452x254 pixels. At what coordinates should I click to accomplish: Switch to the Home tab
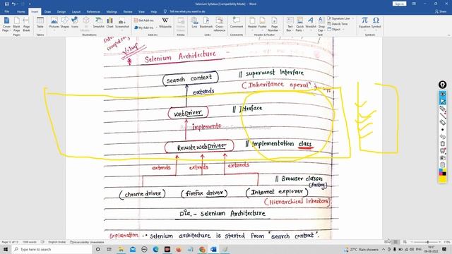pos(20,12)
